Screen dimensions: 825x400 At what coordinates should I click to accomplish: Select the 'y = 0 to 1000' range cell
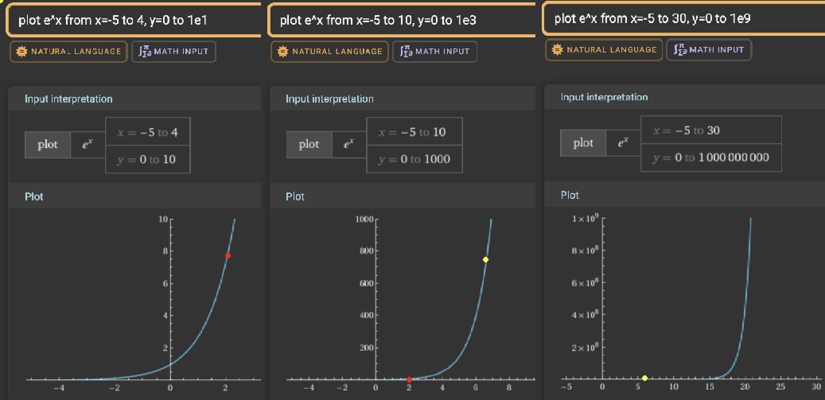pos(414,159)
